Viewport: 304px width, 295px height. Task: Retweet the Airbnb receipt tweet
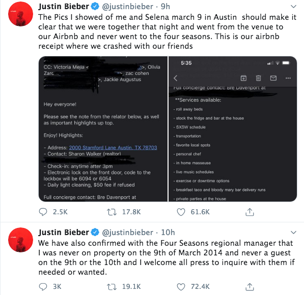112,212
